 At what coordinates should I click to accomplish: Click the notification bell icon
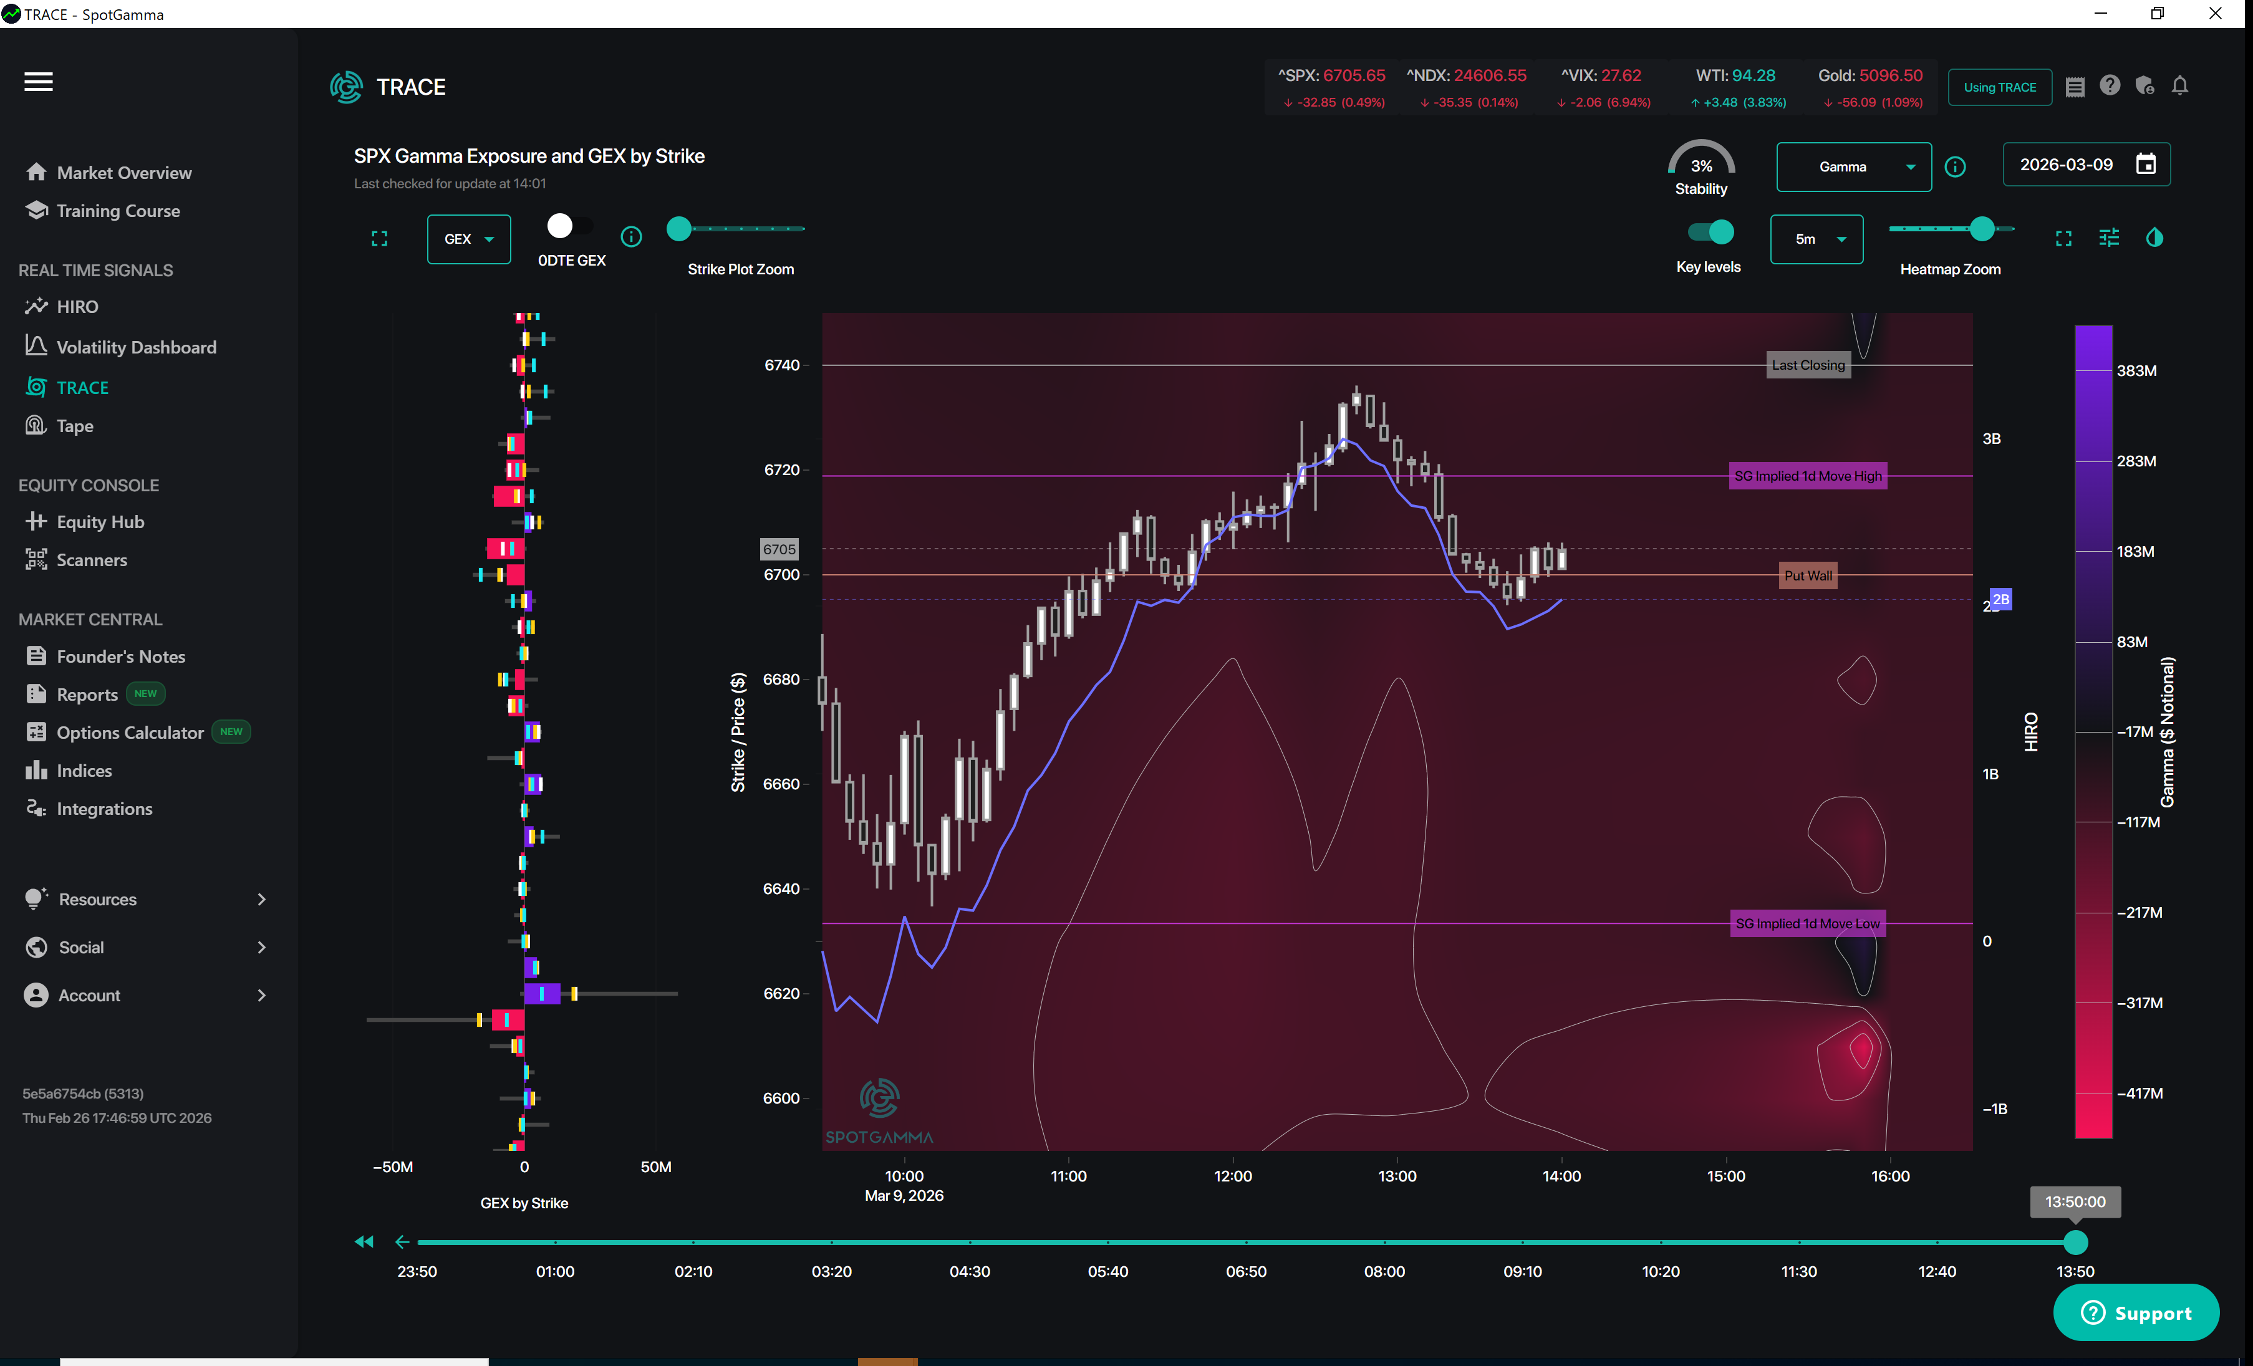coord(2180,86)
